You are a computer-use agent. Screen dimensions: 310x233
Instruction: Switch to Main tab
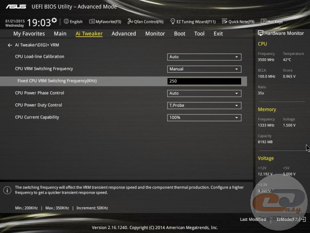[60, 33]
